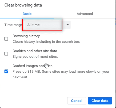Click 'Clears history, including in the search box'

(x=46, y=42)
